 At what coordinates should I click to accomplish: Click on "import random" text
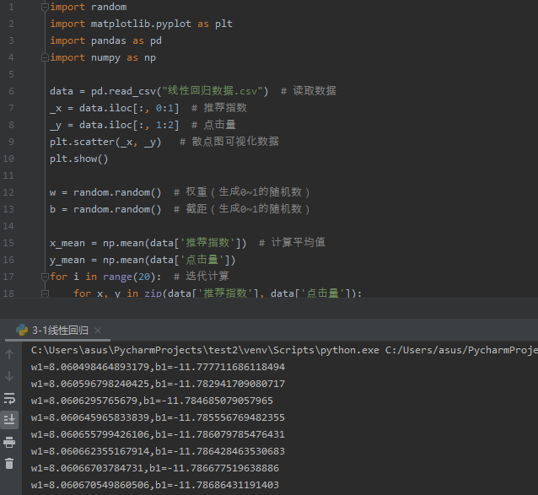pos(89,8)
